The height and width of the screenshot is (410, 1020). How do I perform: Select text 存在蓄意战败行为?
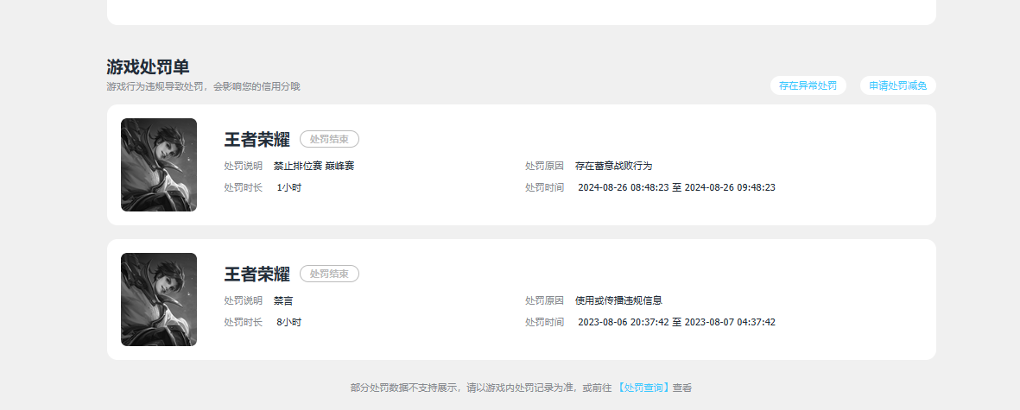pyautogui.click(x=613, y=167)
